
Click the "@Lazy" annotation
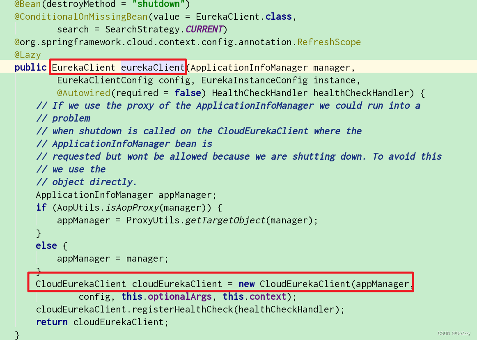(x=28, y=55)
